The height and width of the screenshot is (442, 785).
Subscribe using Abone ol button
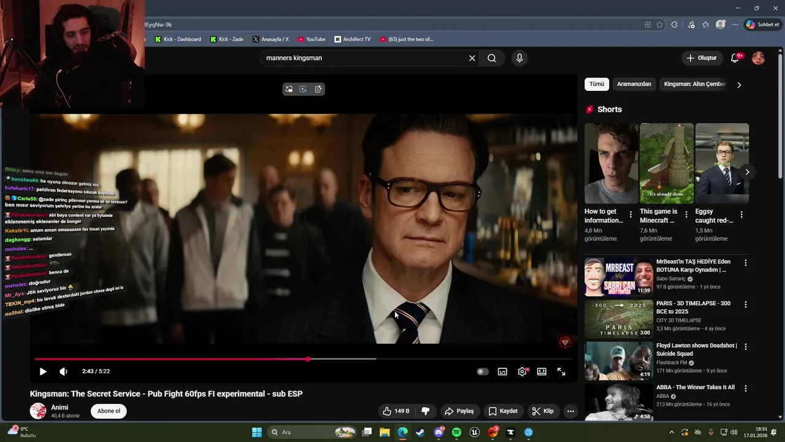[x=109, y=411]
